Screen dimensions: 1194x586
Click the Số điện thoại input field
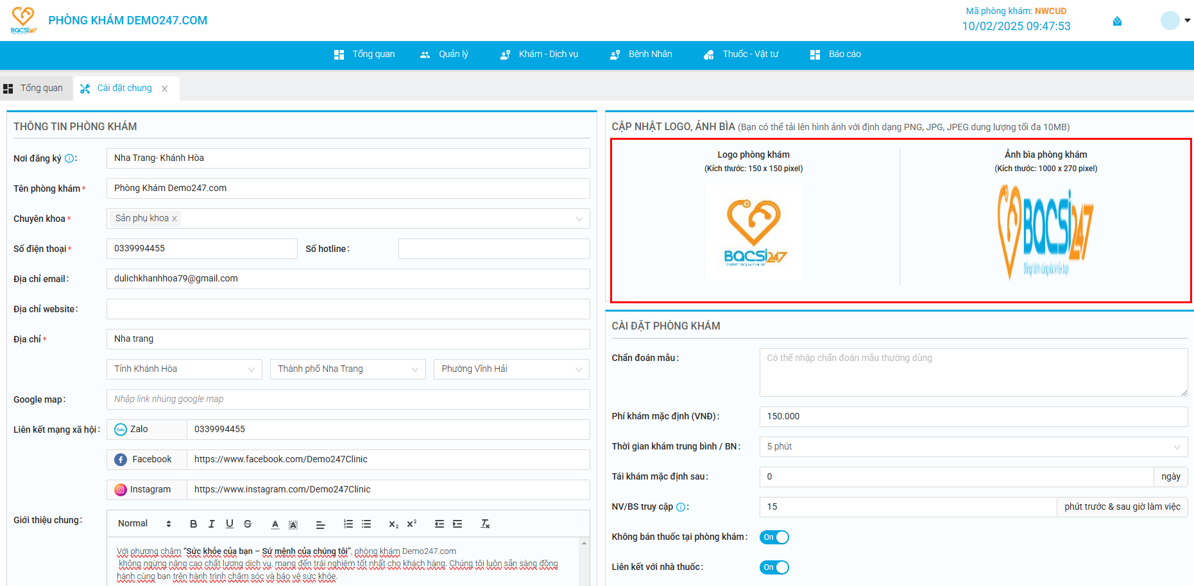(x=201, y=249)
